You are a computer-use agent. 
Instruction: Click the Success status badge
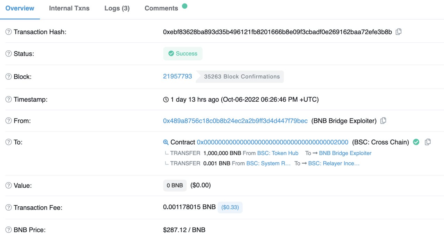click(x=183, y=54)
